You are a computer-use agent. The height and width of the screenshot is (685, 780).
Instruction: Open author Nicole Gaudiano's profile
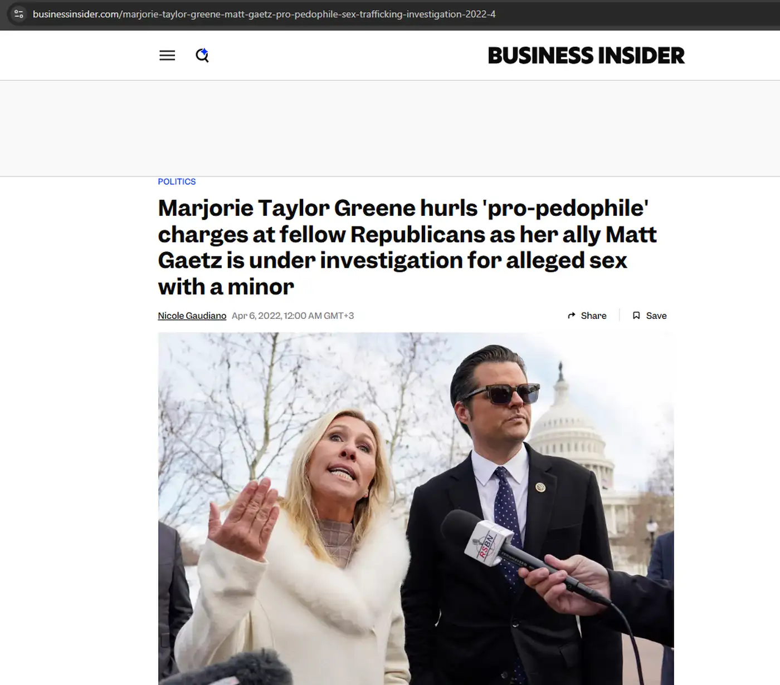pos(192,316)
